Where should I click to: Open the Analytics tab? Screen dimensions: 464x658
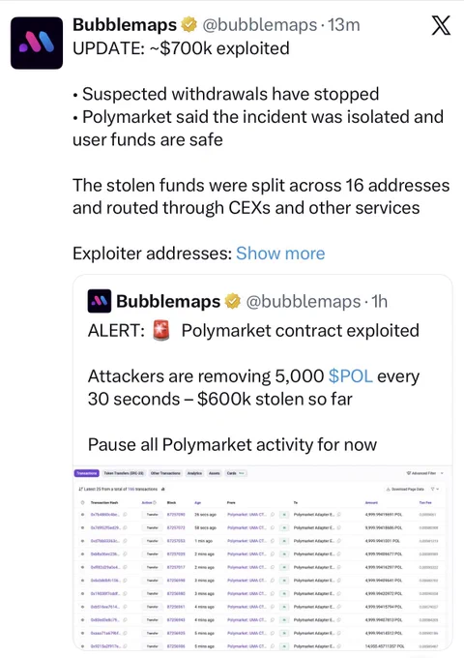tap(194, 473)
